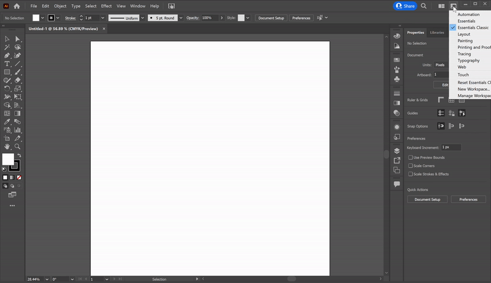Check the Scale Corners option
491x283 pixels.
click(x=411, y=166)
